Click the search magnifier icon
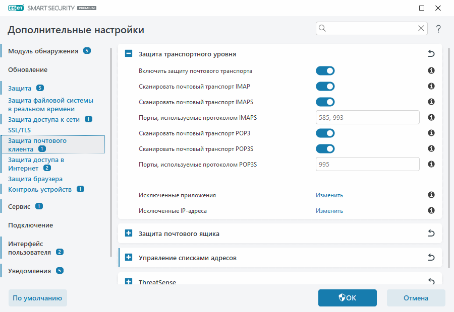This screenshot has width=454, height=312. (322, 28)
